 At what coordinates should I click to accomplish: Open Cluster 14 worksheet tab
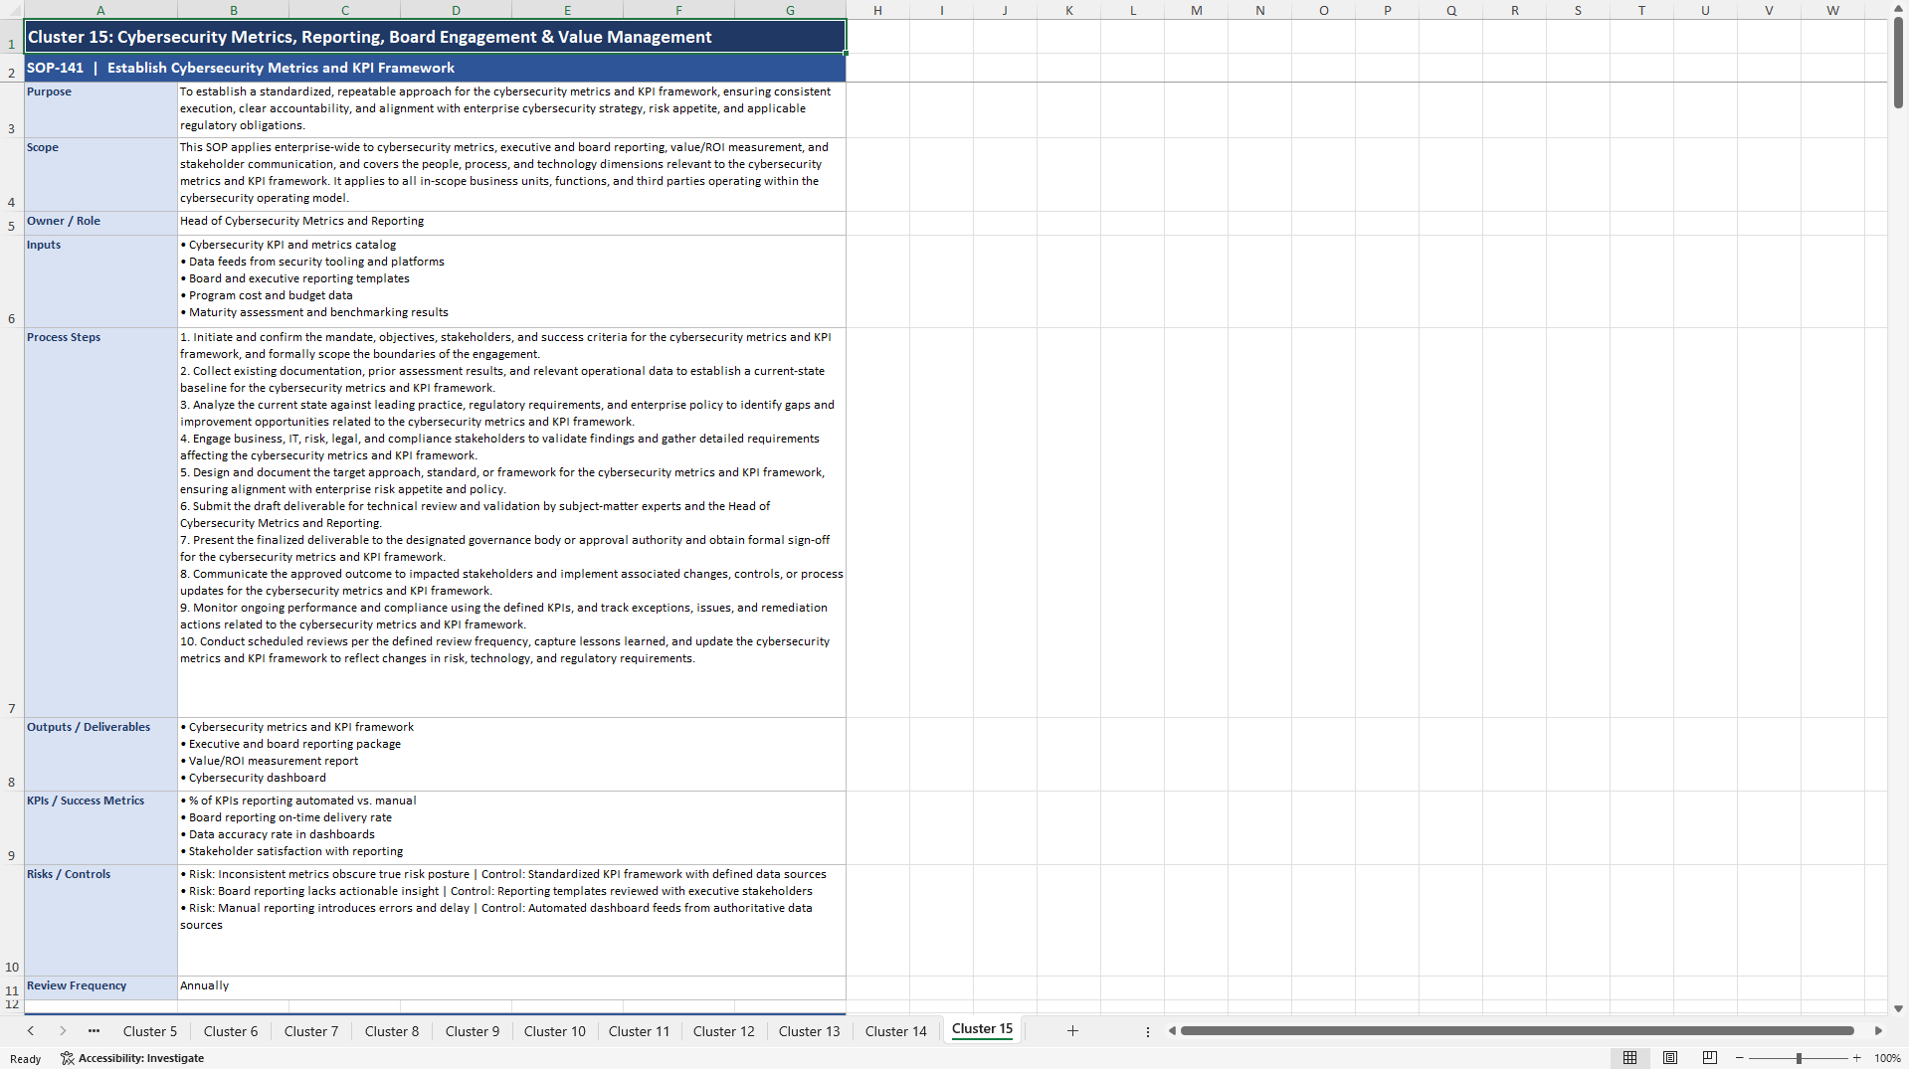(896, 1031)
